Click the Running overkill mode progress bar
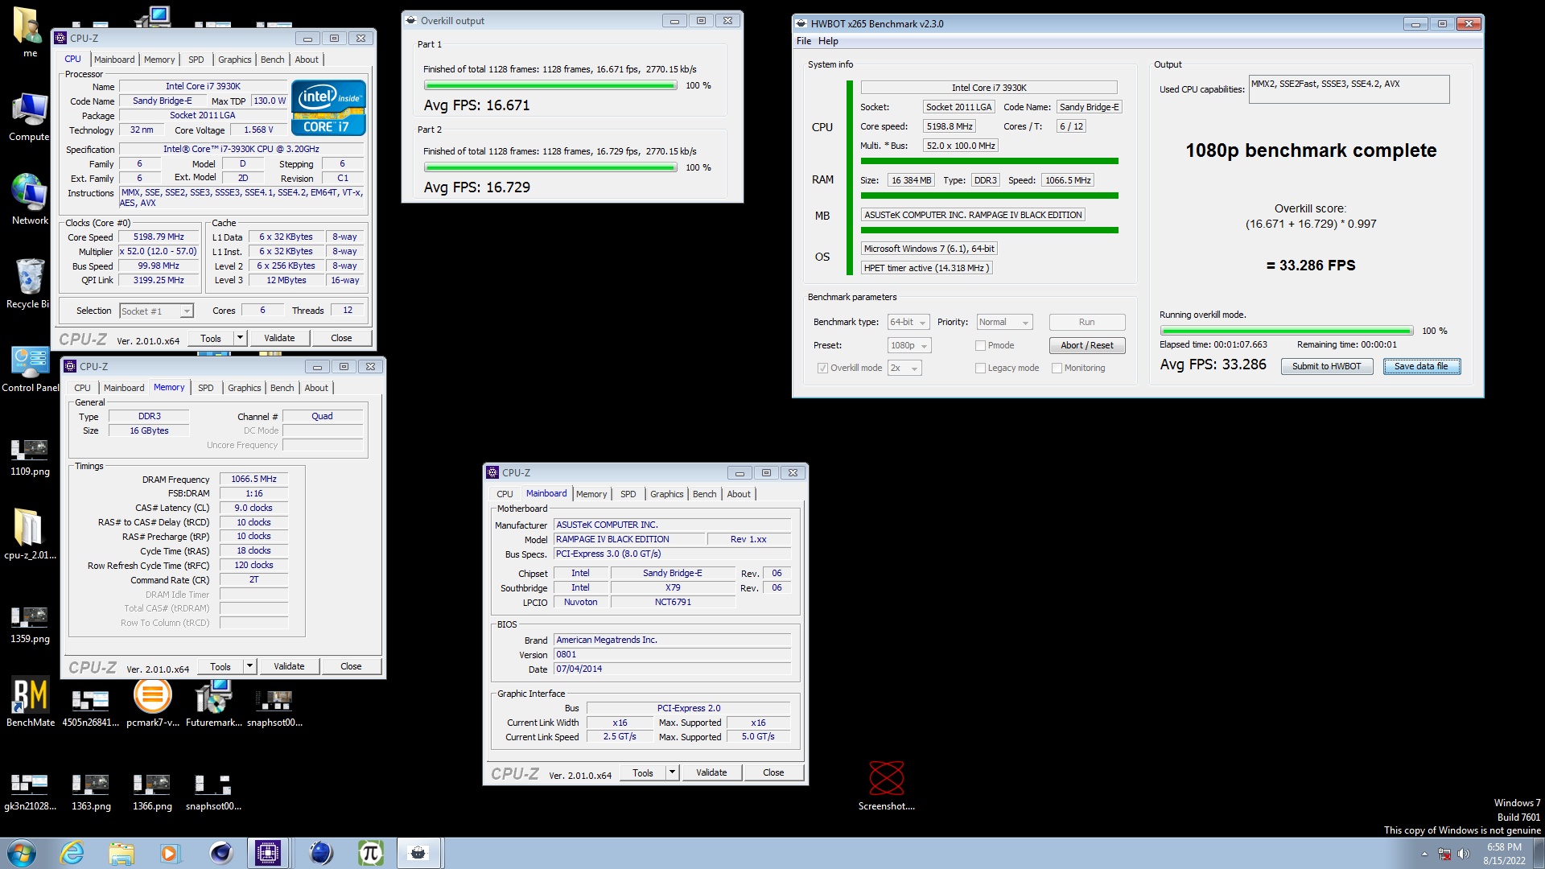Image resolution: width=1545 pixels, height=869 pixels. point(1286,331)
